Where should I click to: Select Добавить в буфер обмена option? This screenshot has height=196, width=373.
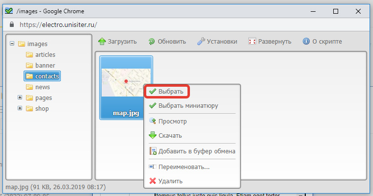click(196, 151)
